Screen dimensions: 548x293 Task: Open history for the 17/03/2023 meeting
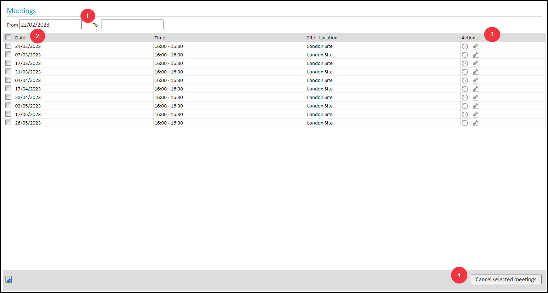(465, 63)
